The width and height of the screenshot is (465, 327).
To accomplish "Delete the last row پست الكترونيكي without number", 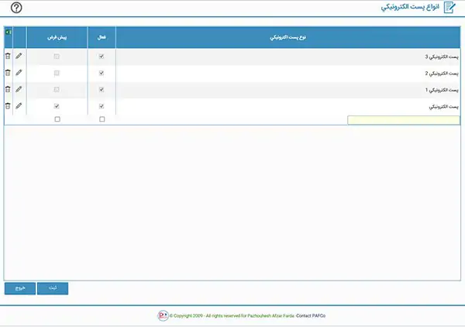I will coord(8,105).
